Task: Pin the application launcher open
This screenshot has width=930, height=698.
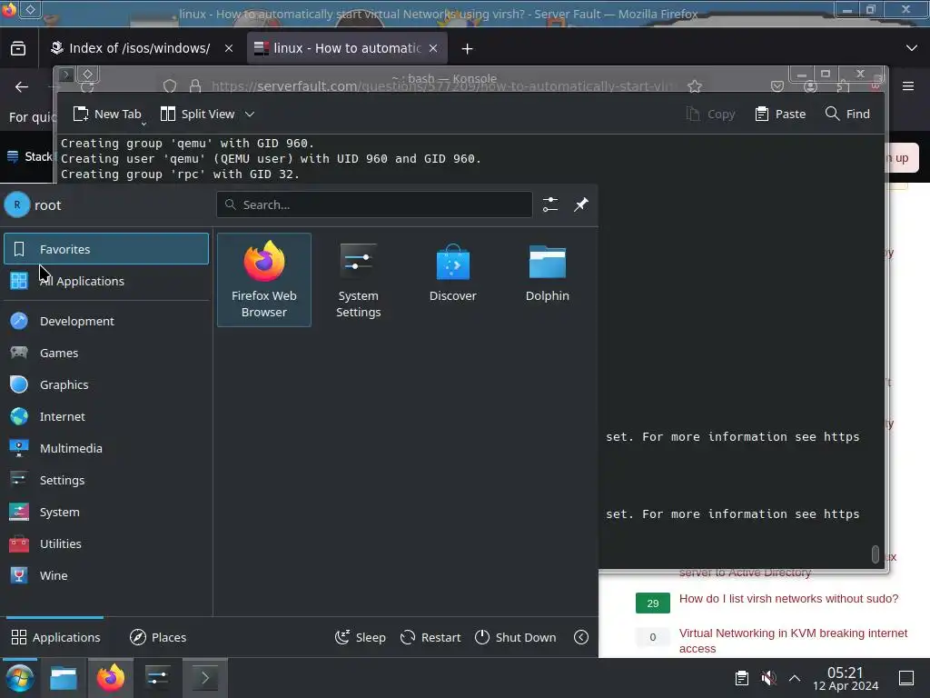Action: point(580,204)
